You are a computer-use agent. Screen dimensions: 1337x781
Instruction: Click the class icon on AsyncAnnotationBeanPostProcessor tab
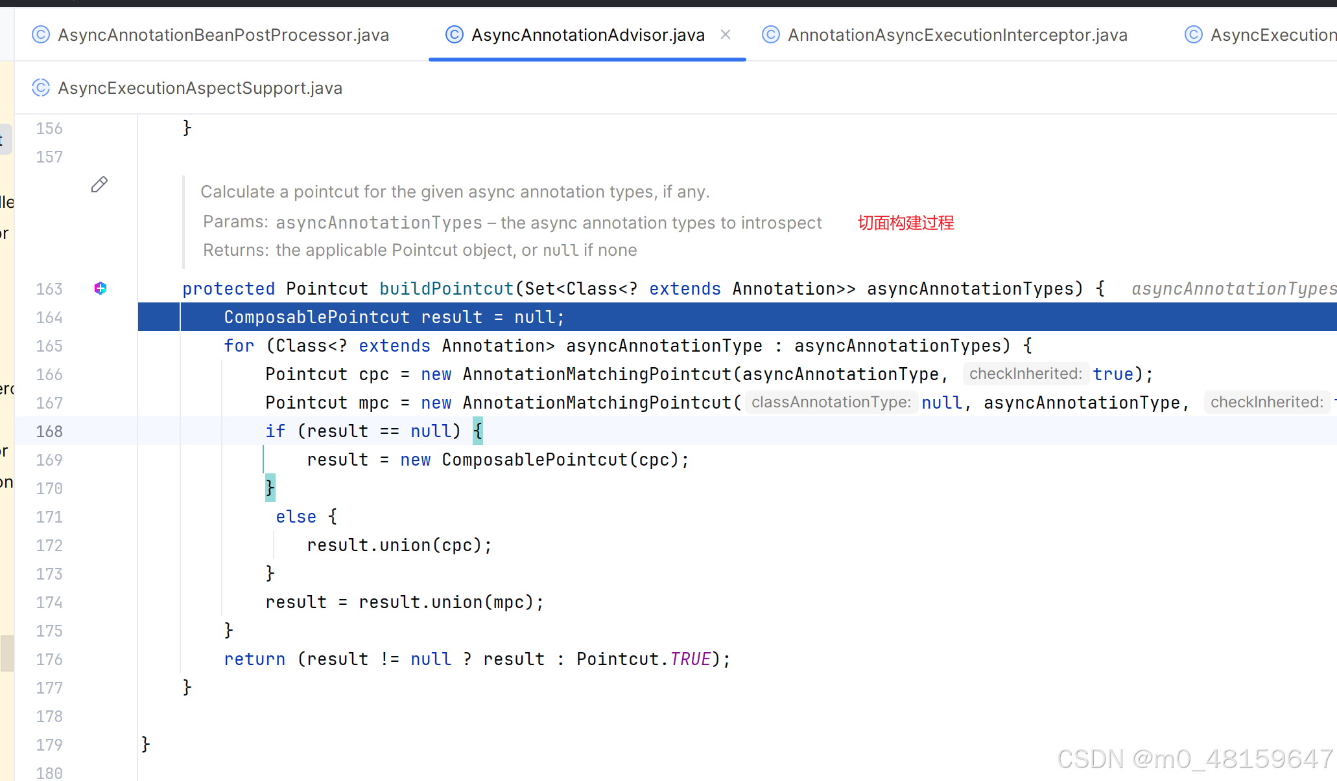point(41,35)
